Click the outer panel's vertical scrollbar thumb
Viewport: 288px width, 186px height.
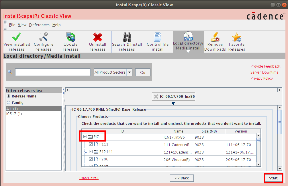(280, 122)
